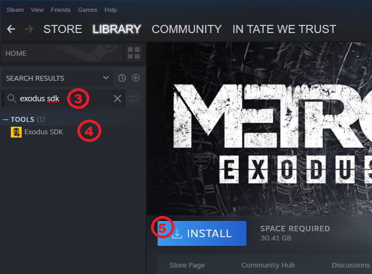Image resolution: width=372 pixels, height=274 pixels.
Task: Show ready-to-play items icon
Action: (136, 78)
